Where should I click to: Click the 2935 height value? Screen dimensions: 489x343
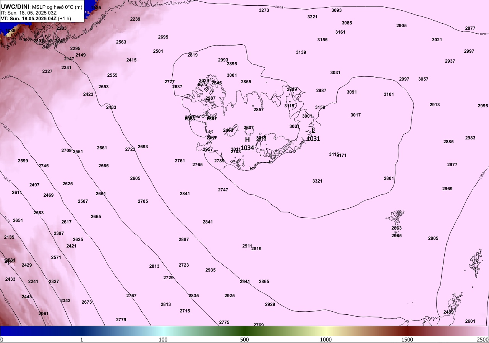[210, 270]
